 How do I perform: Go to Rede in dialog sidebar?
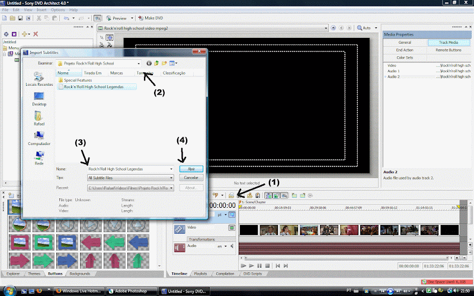(x=39, y=158)
